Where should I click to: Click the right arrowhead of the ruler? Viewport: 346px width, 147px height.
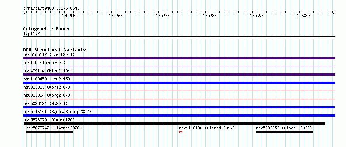[334, 12]
